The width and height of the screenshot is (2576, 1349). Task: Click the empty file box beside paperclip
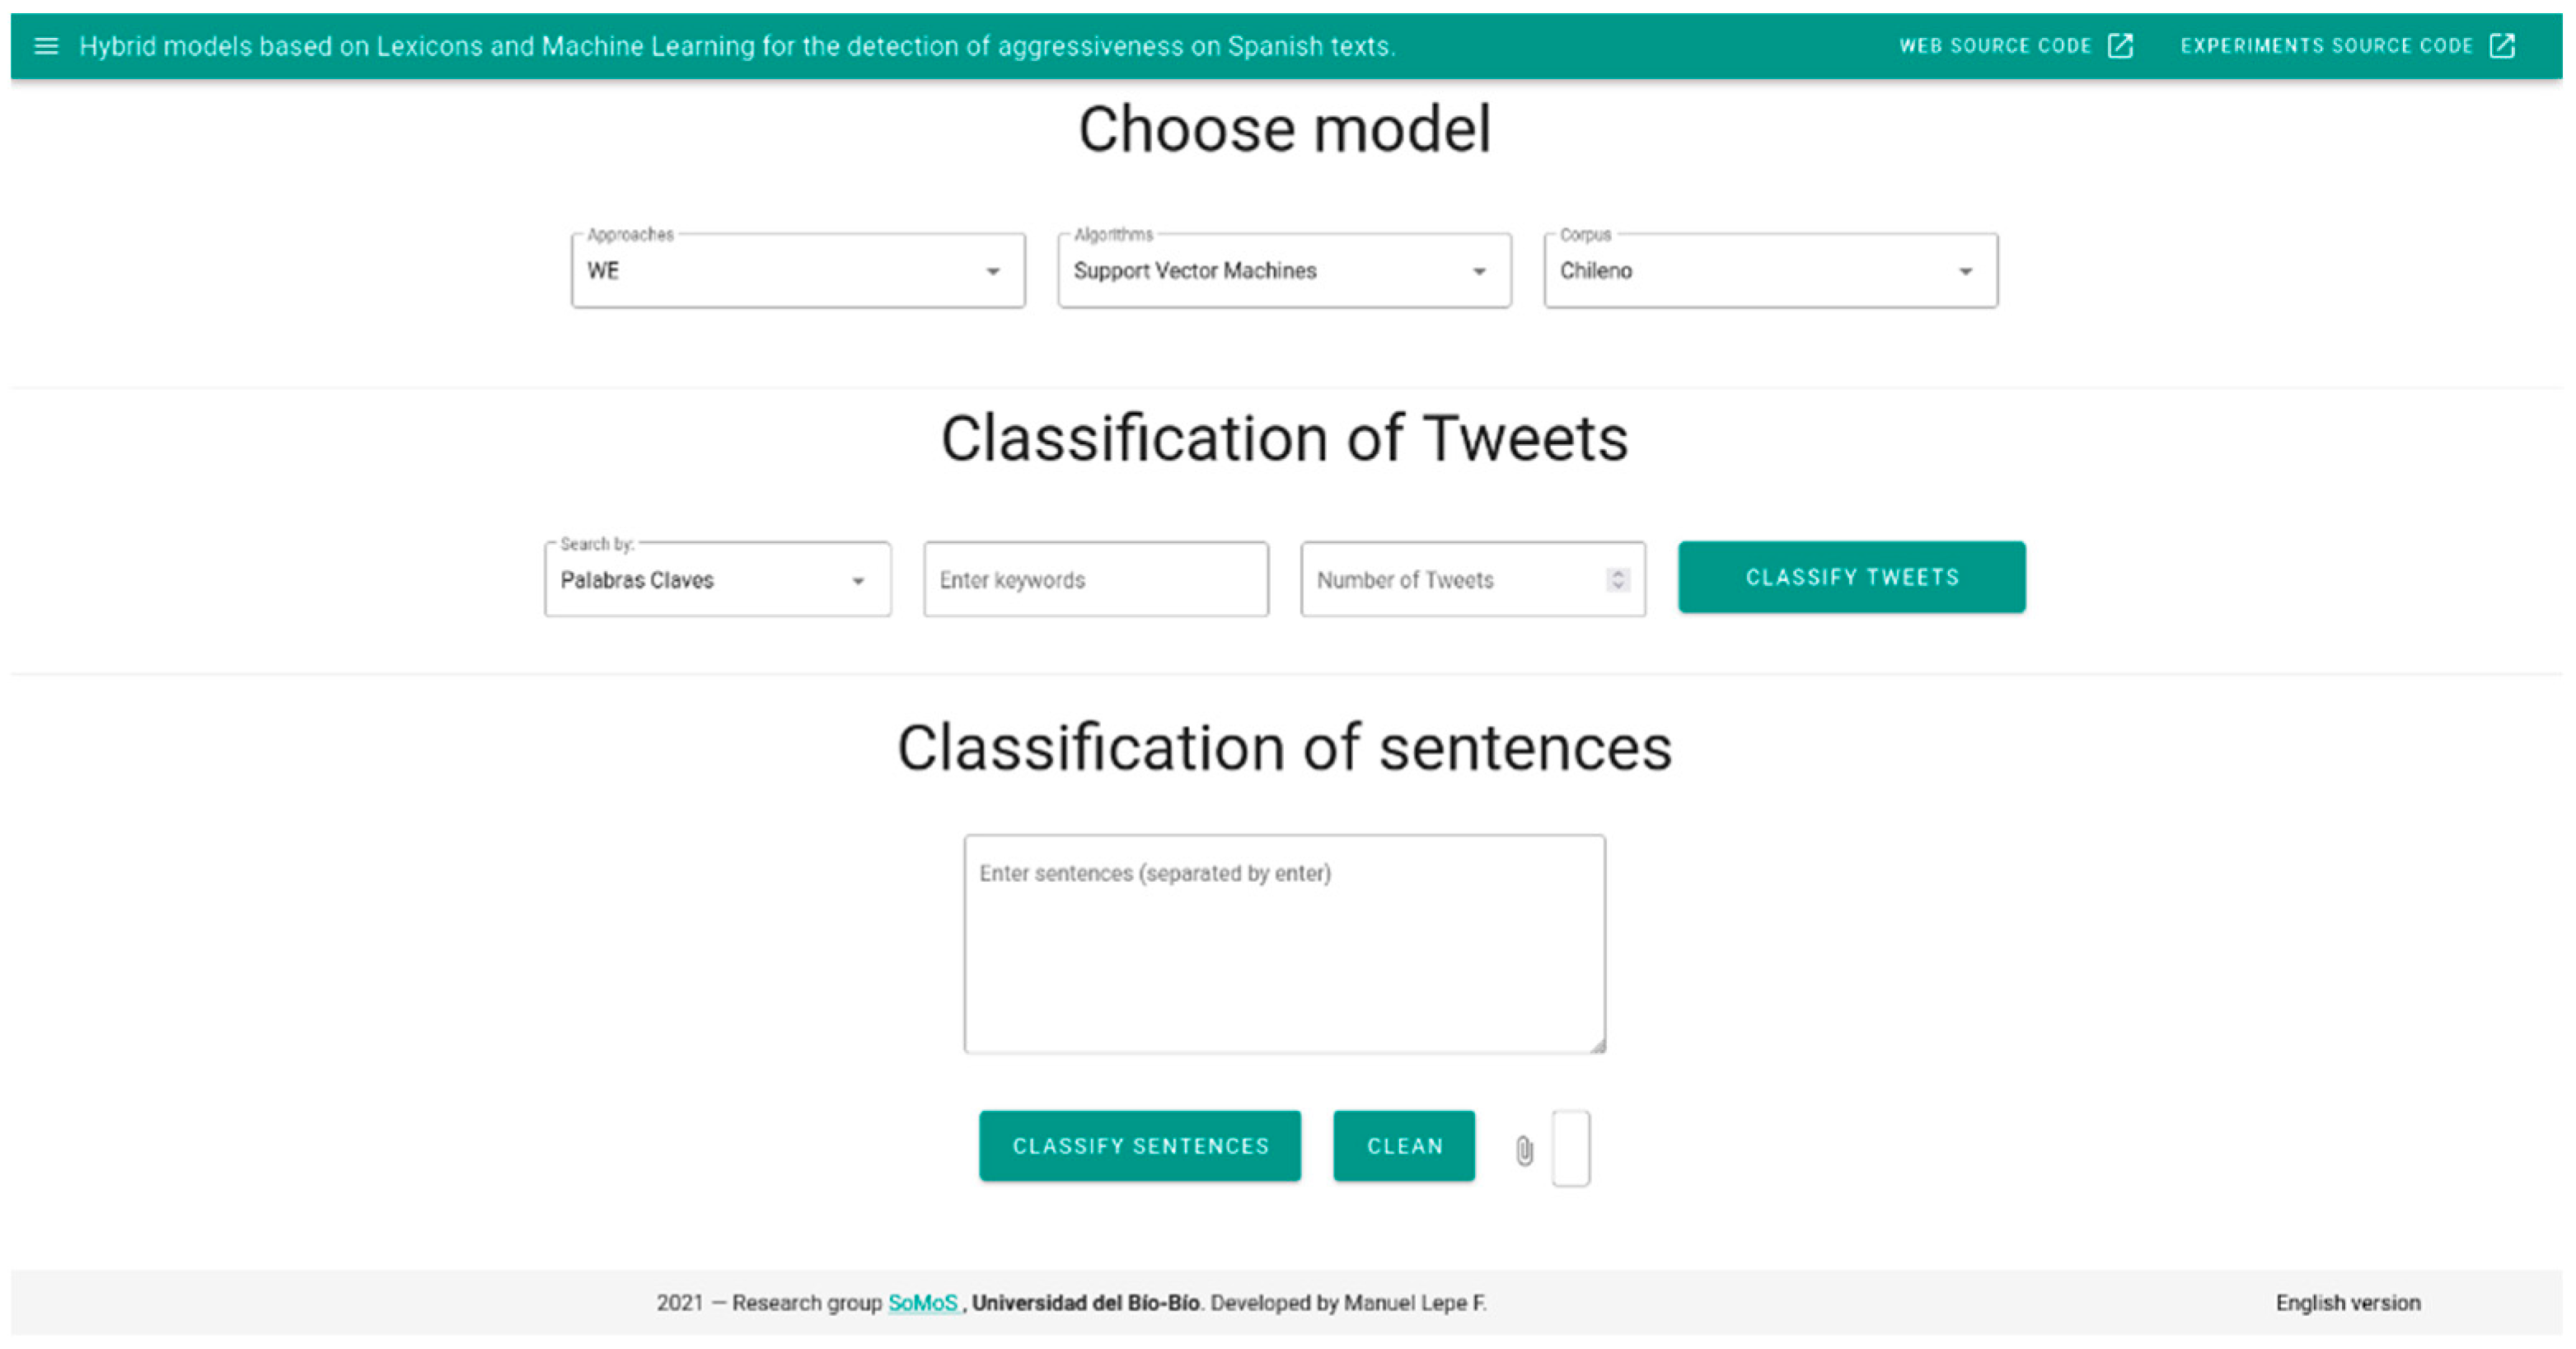click(x=1571, y=1148)
